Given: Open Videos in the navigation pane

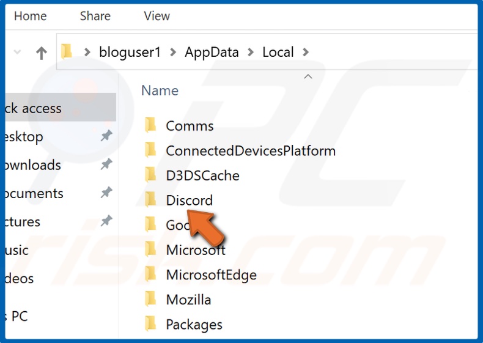Looking at the screenshot, I should 20,279.
